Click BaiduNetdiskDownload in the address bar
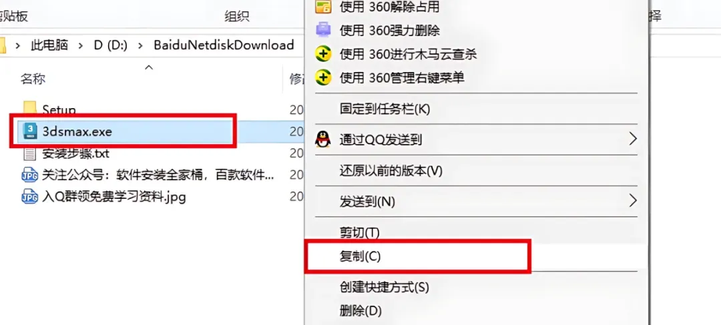This screenshot has height=325, width=721. [x=224, y=45]
